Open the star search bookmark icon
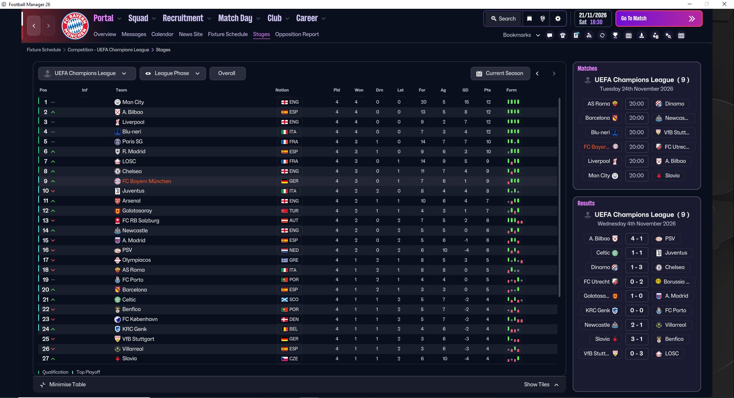The image size is (734, 398). (x=668, y=35)
